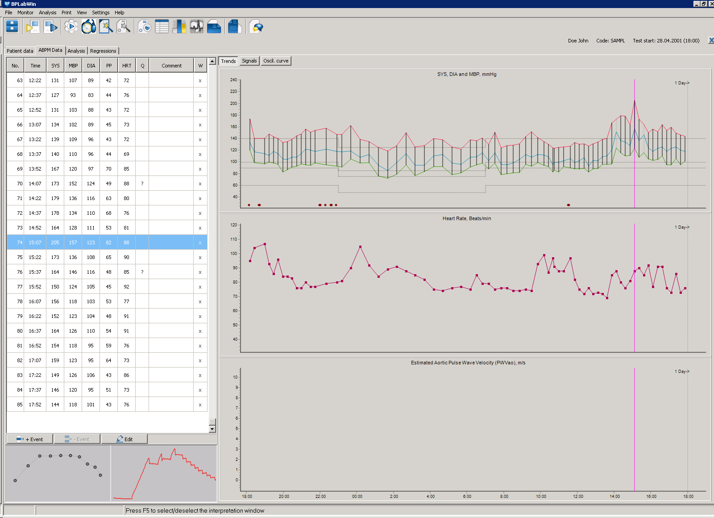
Task: Click the blue magic wand page icon
Action: [106, 27]
